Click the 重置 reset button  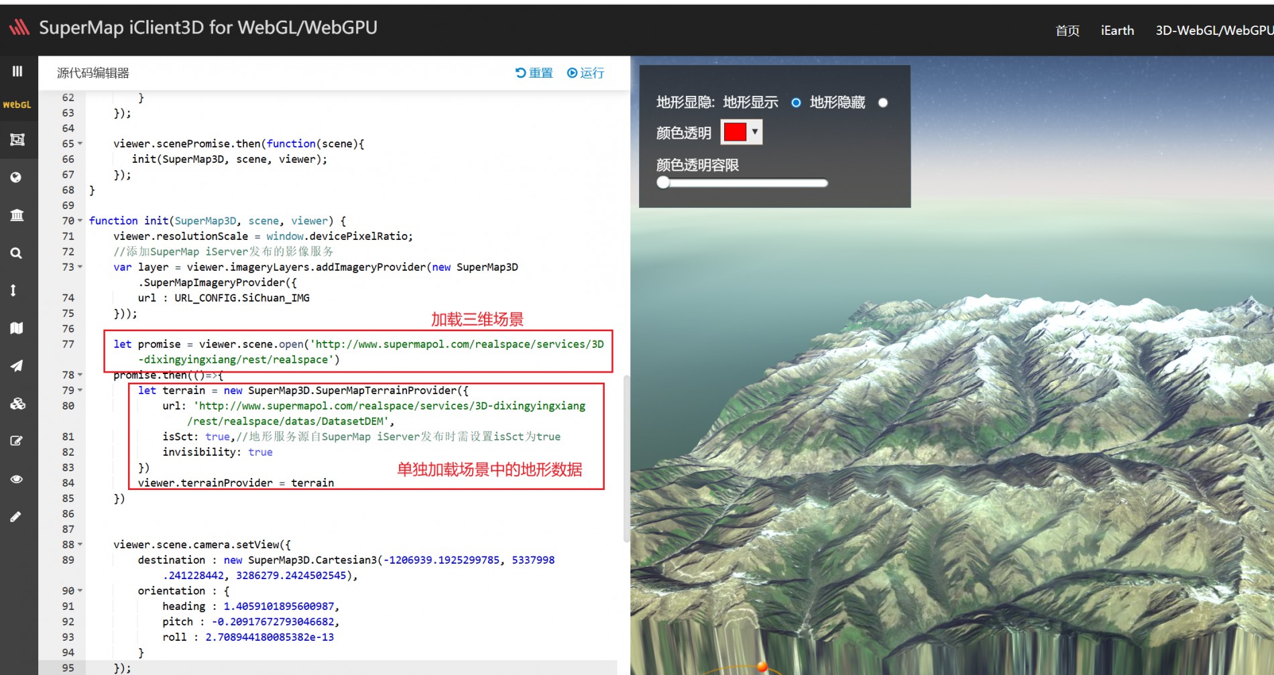534,73
